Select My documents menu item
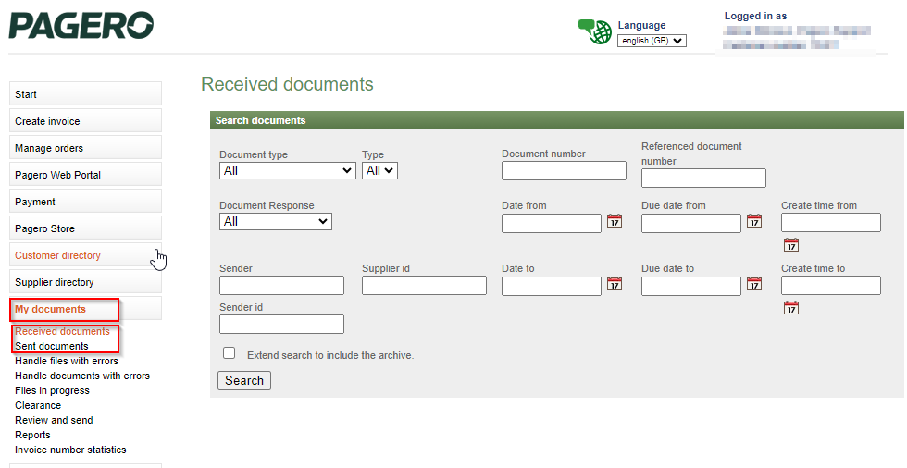The image size is (907, 468). coord(85,309)
